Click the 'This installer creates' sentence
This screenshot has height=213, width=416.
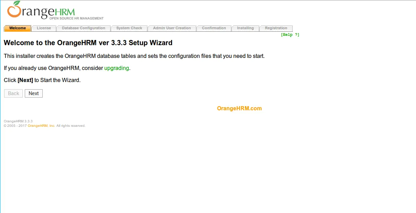pos(134,56)
